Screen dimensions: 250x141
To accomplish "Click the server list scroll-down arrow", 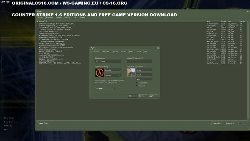I will coord(247,119).
